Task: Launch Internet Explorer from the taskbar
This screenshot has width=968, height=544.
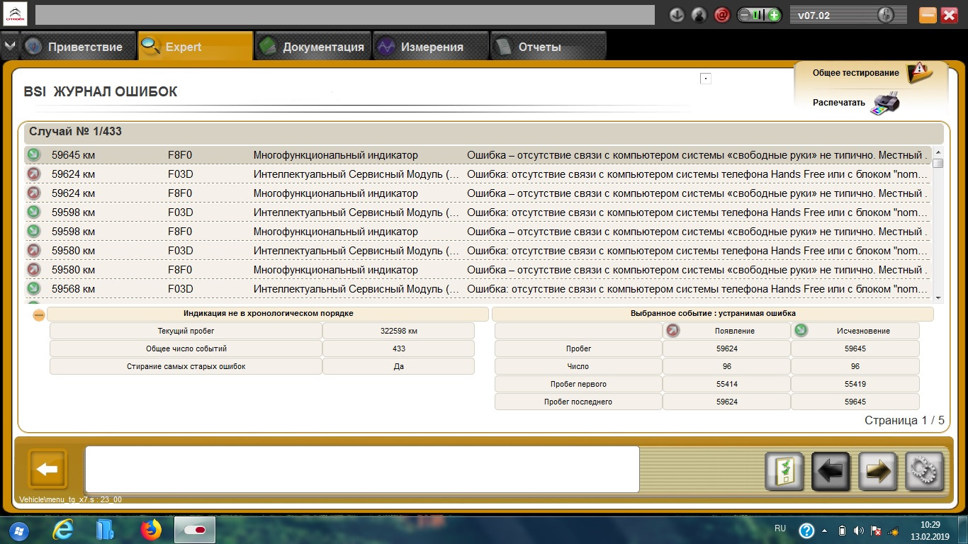Action: point(64,530)
